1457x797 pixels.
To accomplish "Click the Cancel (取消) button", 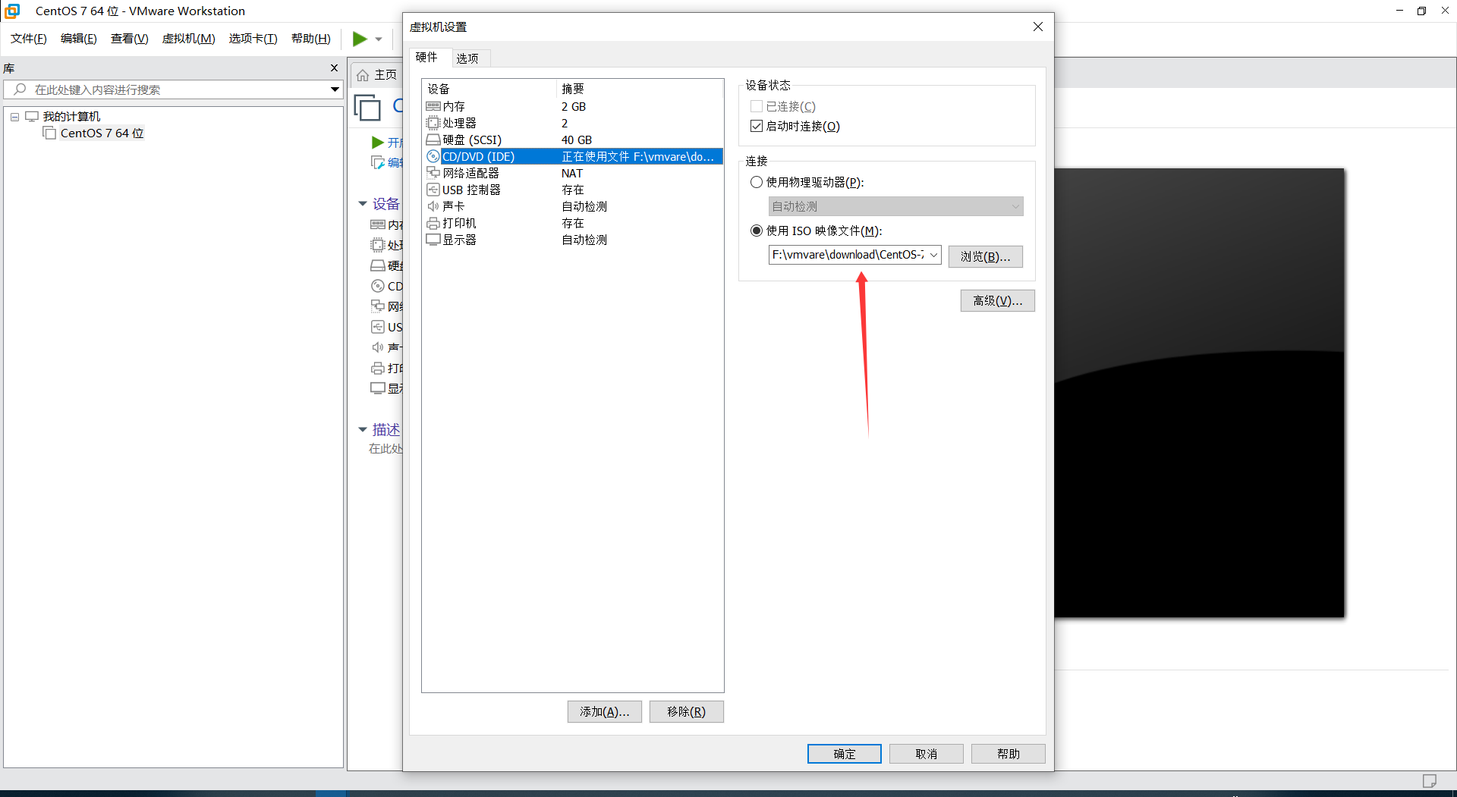I will coord(927,754).
